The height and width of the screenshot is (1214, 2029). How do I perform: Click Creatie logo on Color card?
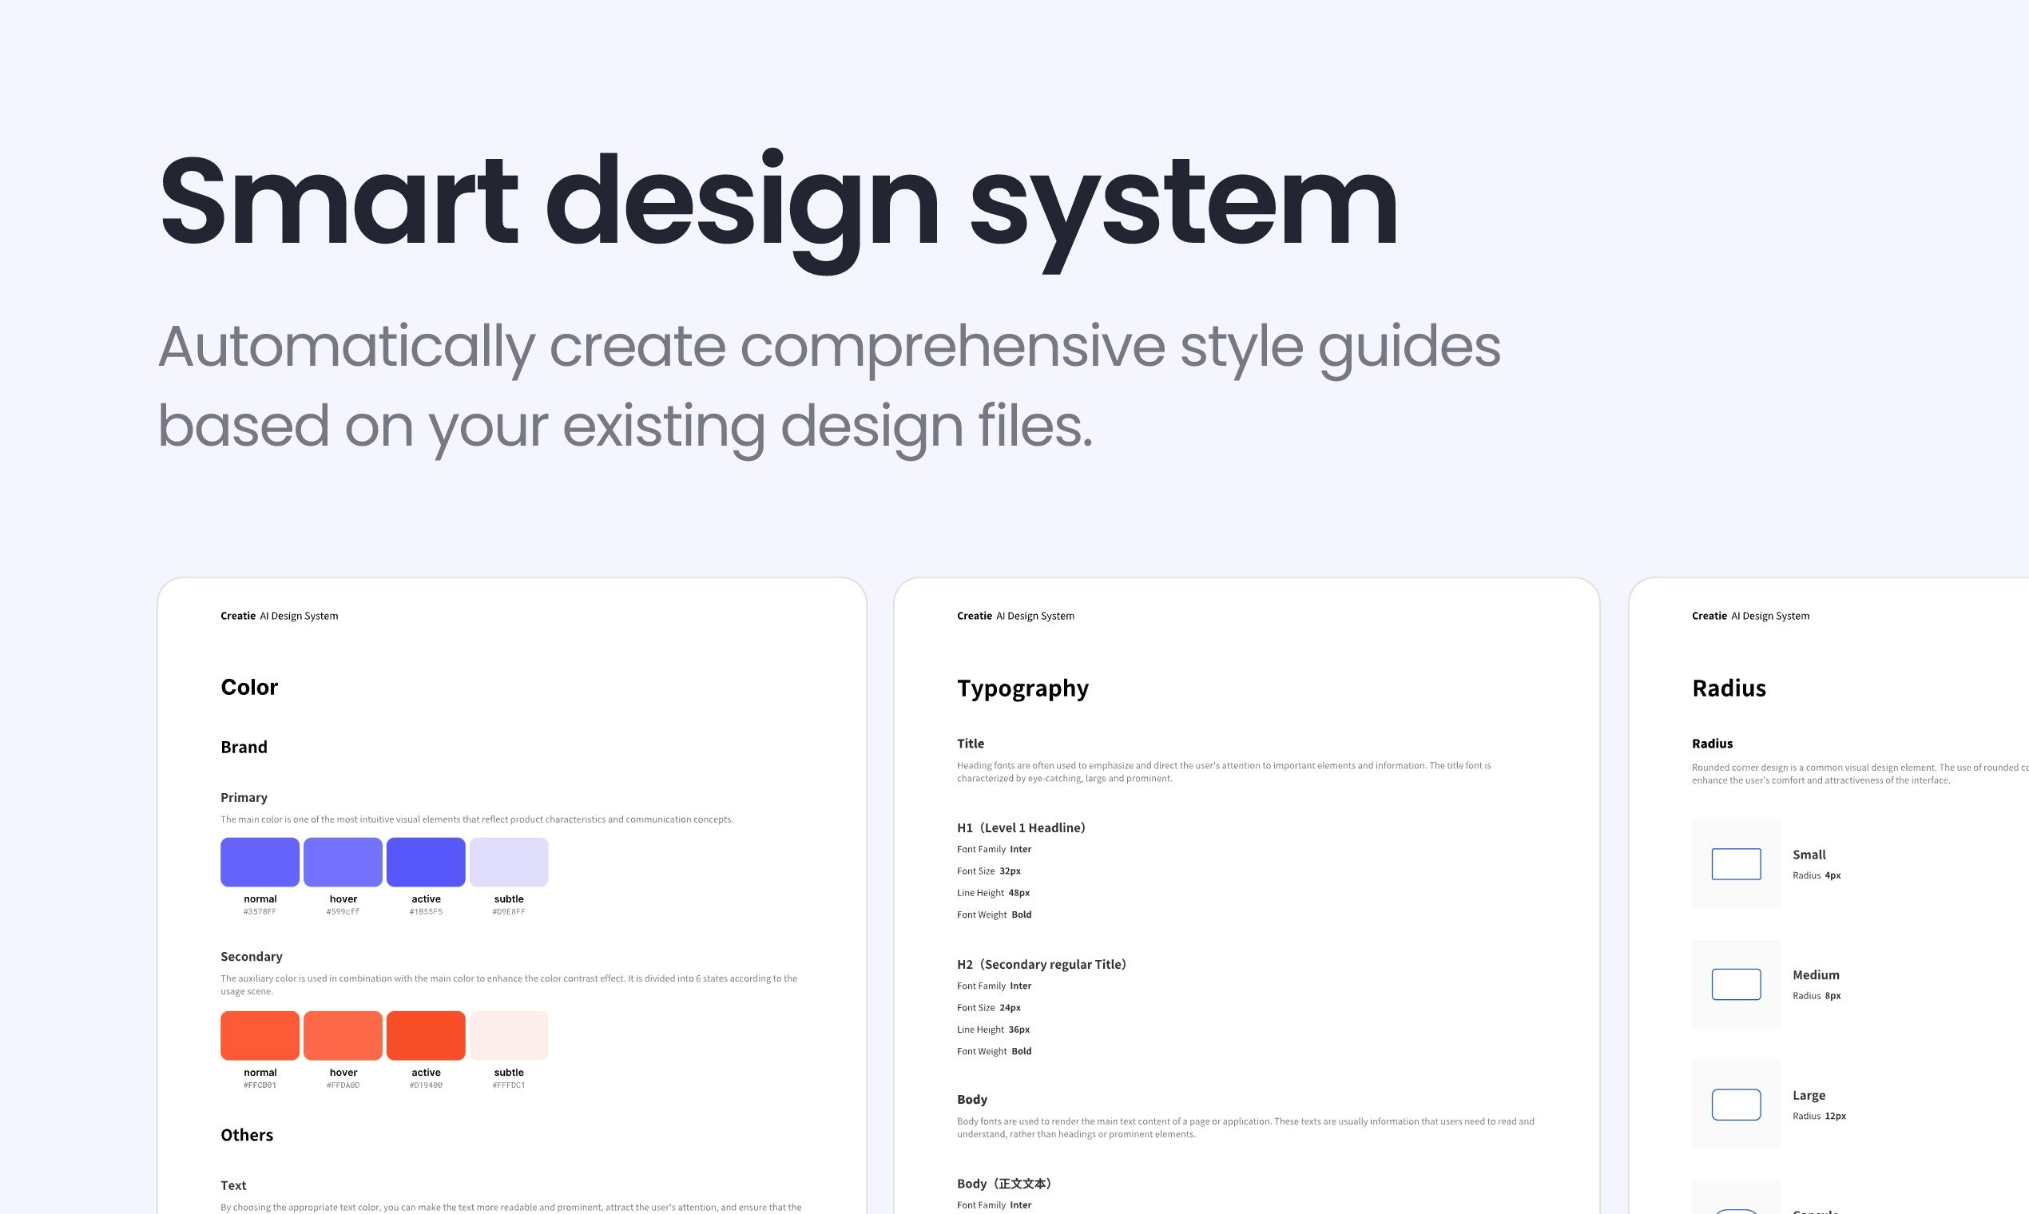point(238,616)
